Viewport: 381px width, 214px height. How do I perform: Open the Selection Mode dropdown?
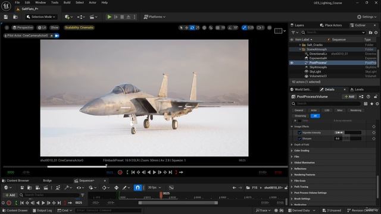41,17
